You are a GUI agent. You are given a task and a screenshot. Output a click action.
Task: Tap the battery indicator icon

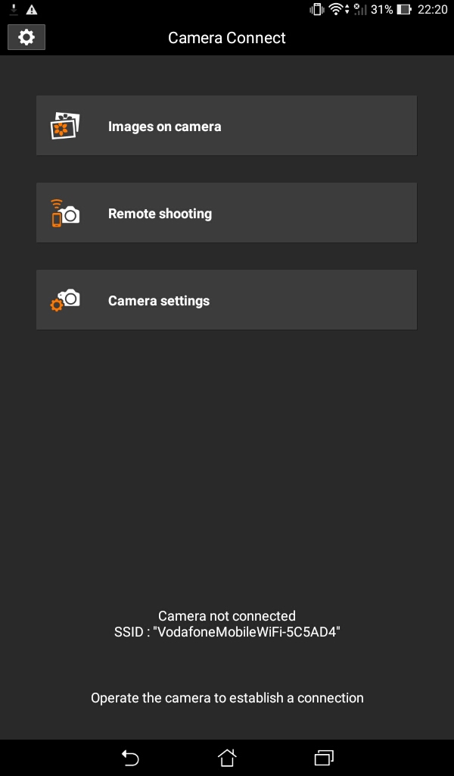[x=403, y=9]
